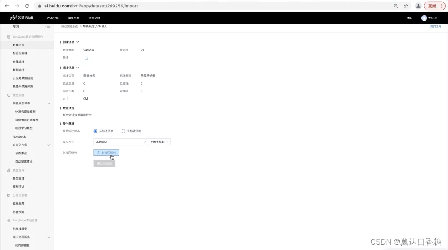The image size is (448, 250).
Task: Click the browser back arrow
Action: pos(7,6)
